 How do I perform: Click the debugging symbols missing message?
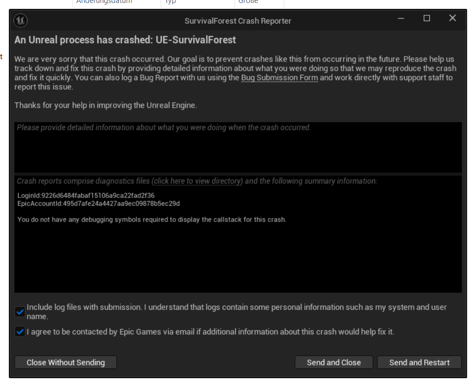click(x=151, y=220)
